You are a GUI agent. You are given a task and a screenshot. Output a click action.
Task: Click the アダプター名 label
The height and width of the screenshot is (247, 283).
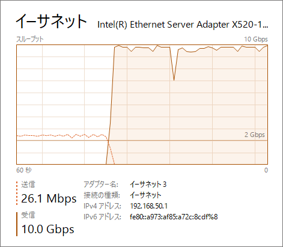click(x=101, y=184)
